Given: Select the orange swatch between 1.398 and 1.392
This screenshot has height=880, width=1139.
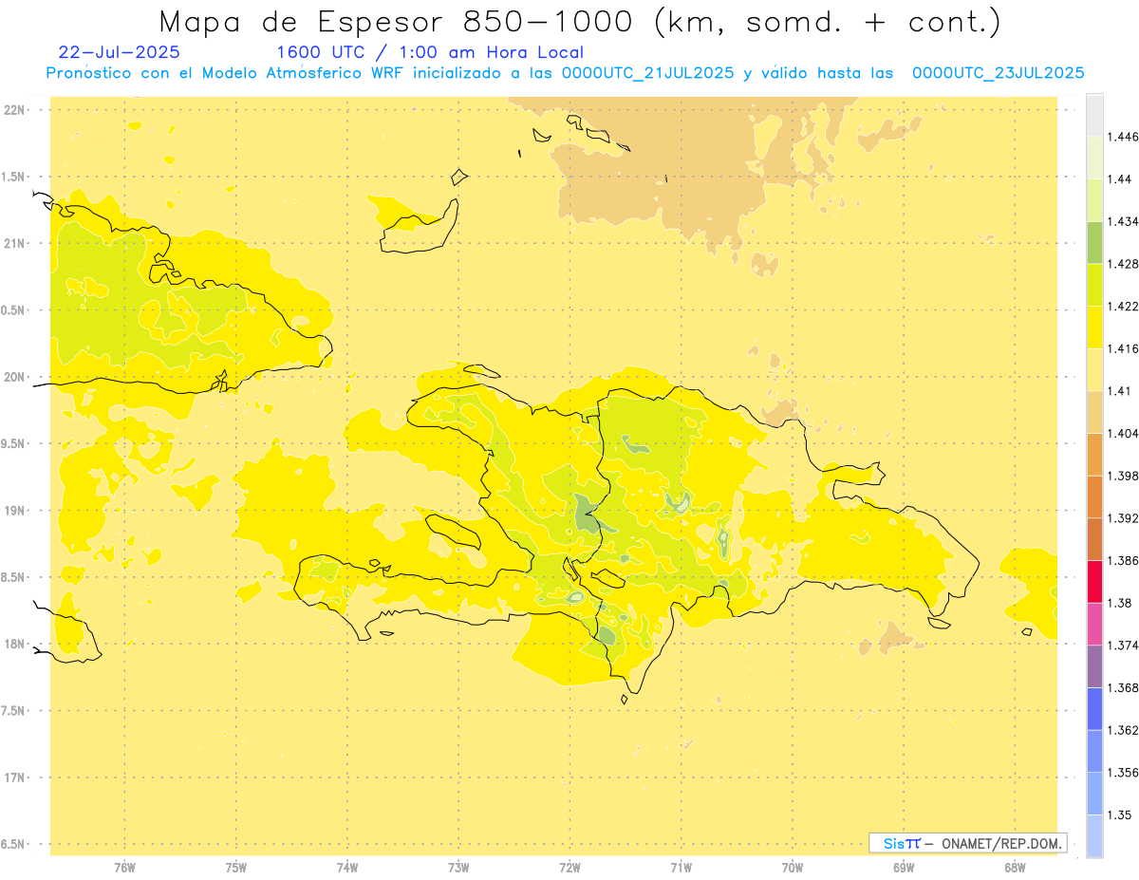Looking at the screenshot, I should (1094, 496).
